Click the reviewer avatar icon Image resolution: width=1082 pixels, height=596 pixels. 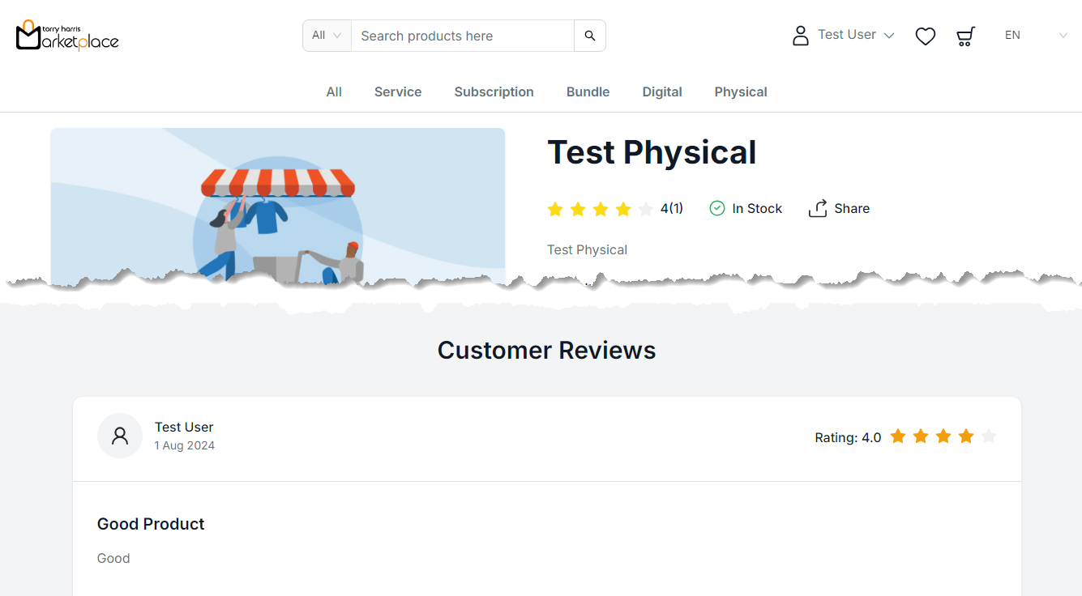(120, 436)
